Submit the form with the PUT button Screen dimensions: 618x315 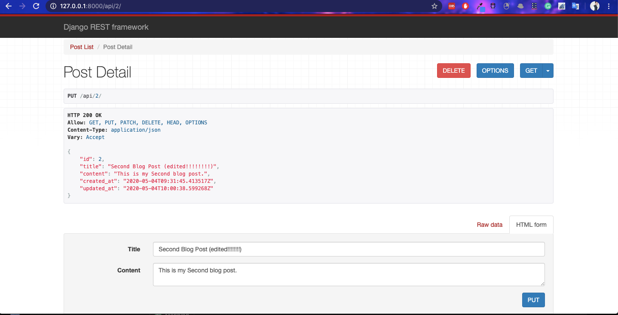coord(533,300)
